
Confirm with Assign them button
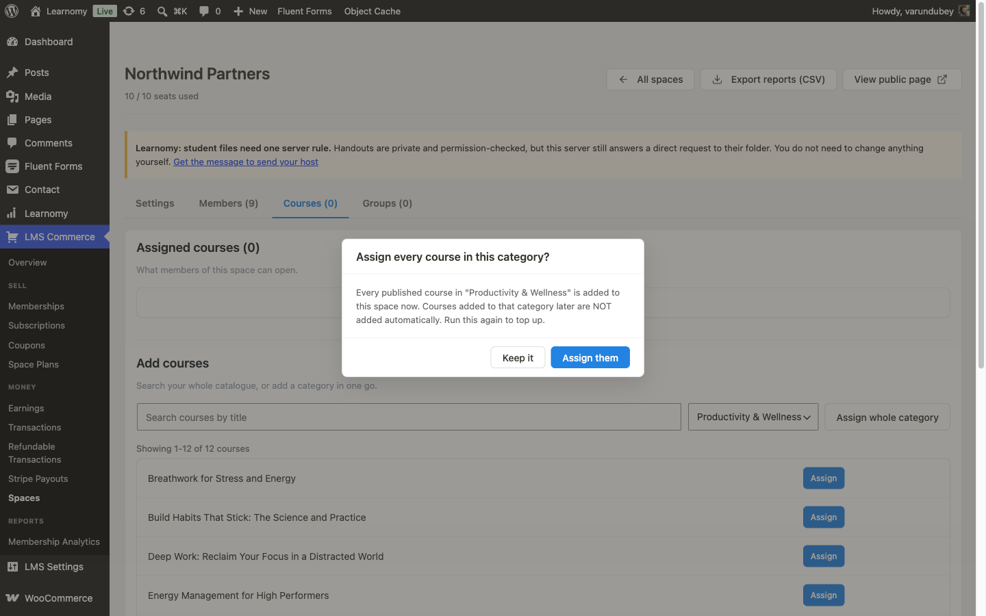(590, 357)
